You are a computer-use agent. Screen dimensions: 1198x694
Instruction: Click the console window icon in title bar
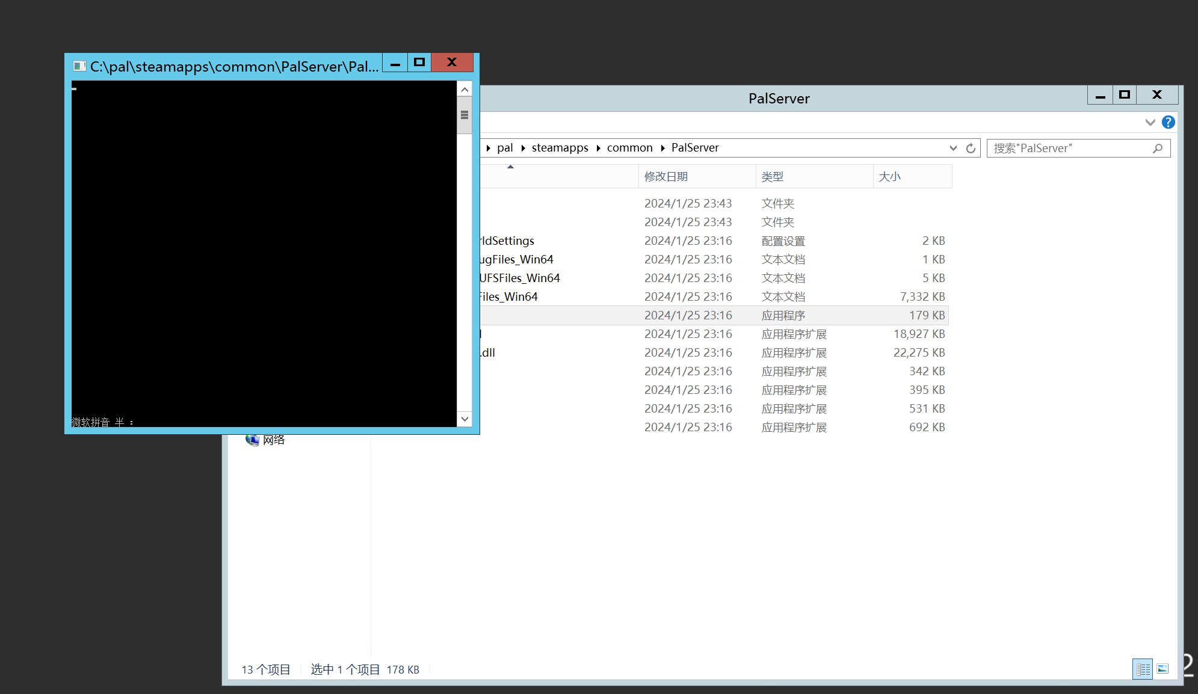click(x=79, y=66)
